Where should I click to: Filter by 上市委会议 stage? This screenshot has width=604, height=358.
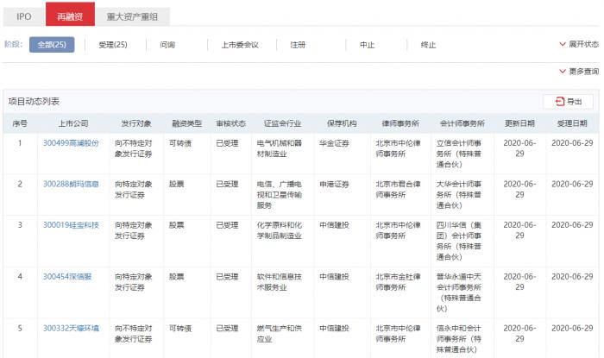click(240, 44)
